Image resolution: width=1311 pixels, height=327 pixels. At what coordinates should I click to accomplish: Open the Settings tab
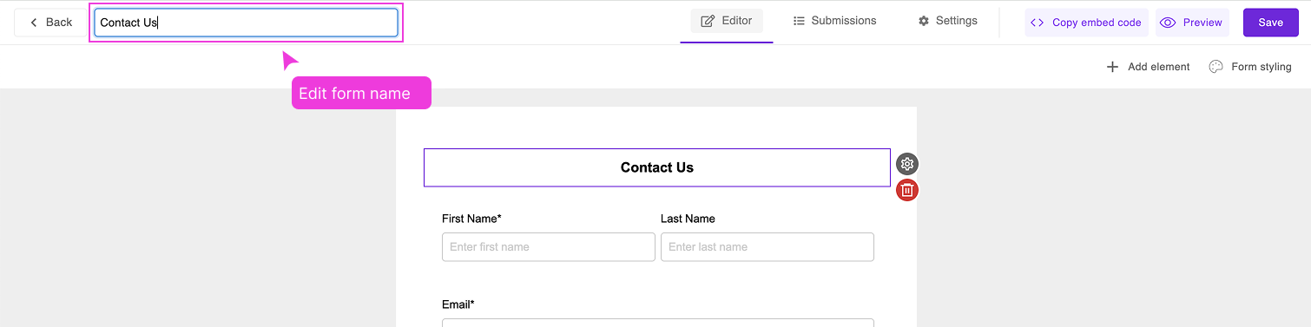[x=948, y=21]
